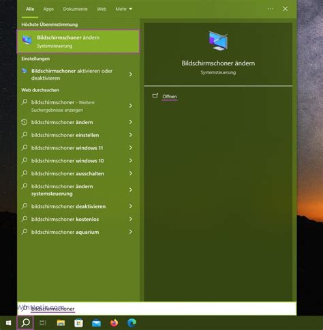This screenshot has width=323, height=330.
Task: Launch Microsoft Edge from the taskbar
Action: pyautogui.click(x=132, y=322)
